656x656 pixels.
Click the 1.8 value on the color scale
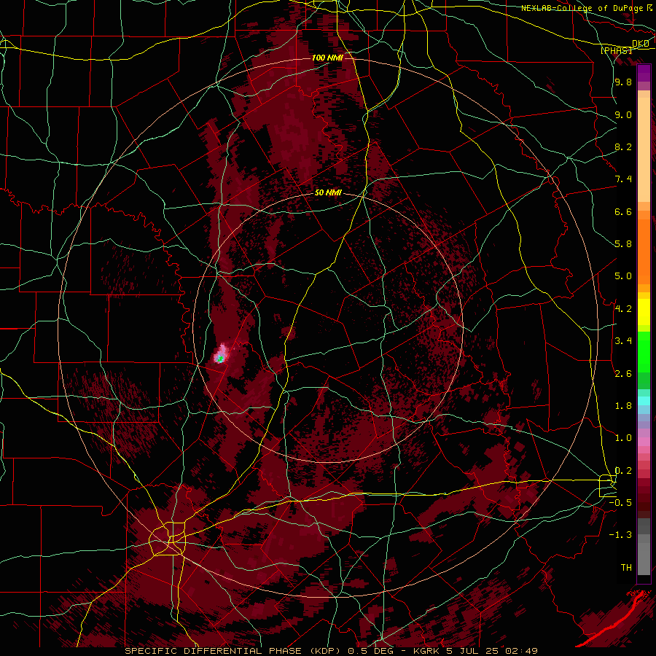tap(623, 406)
